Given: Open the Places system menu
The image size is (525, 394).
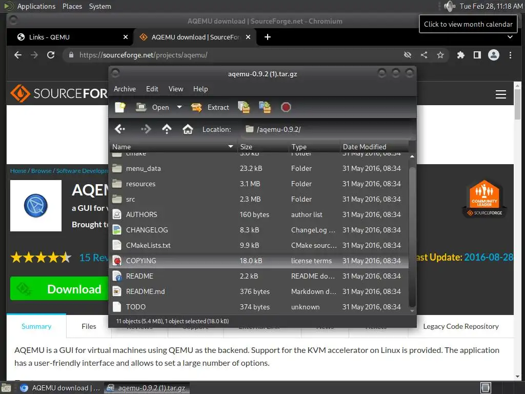Looking at the screenshot, I should [x=72, y=6].
